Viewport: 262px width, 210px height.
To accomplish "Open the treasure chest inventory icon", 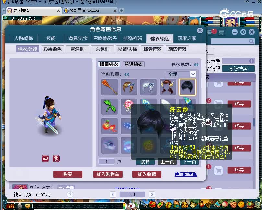I will [x=152, y=205].
